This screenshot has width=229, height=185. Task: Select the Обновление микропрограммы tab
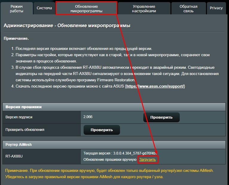pos(86,8)
